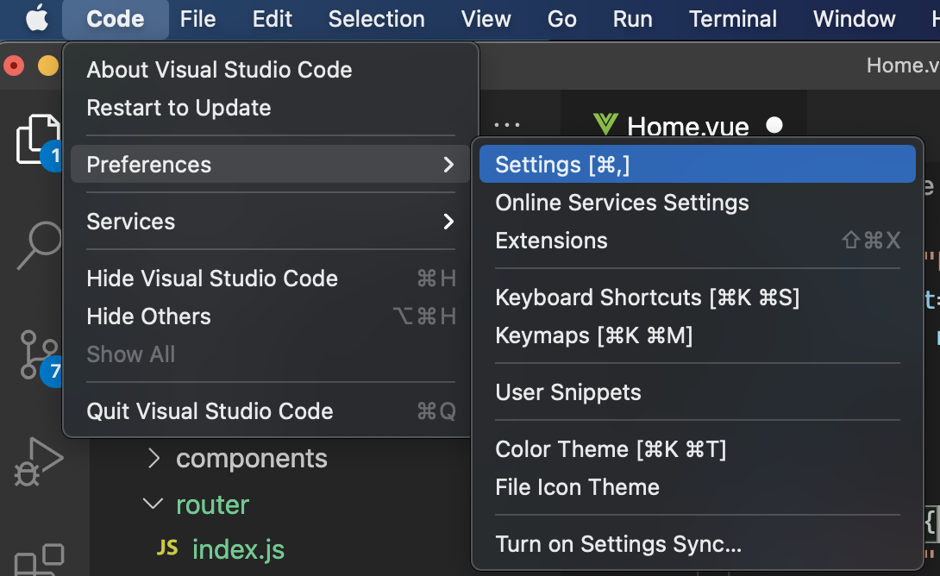Choose Color Theme
Image resolution: width=940 pixels, height=576 pixels.
coord(697,449)
